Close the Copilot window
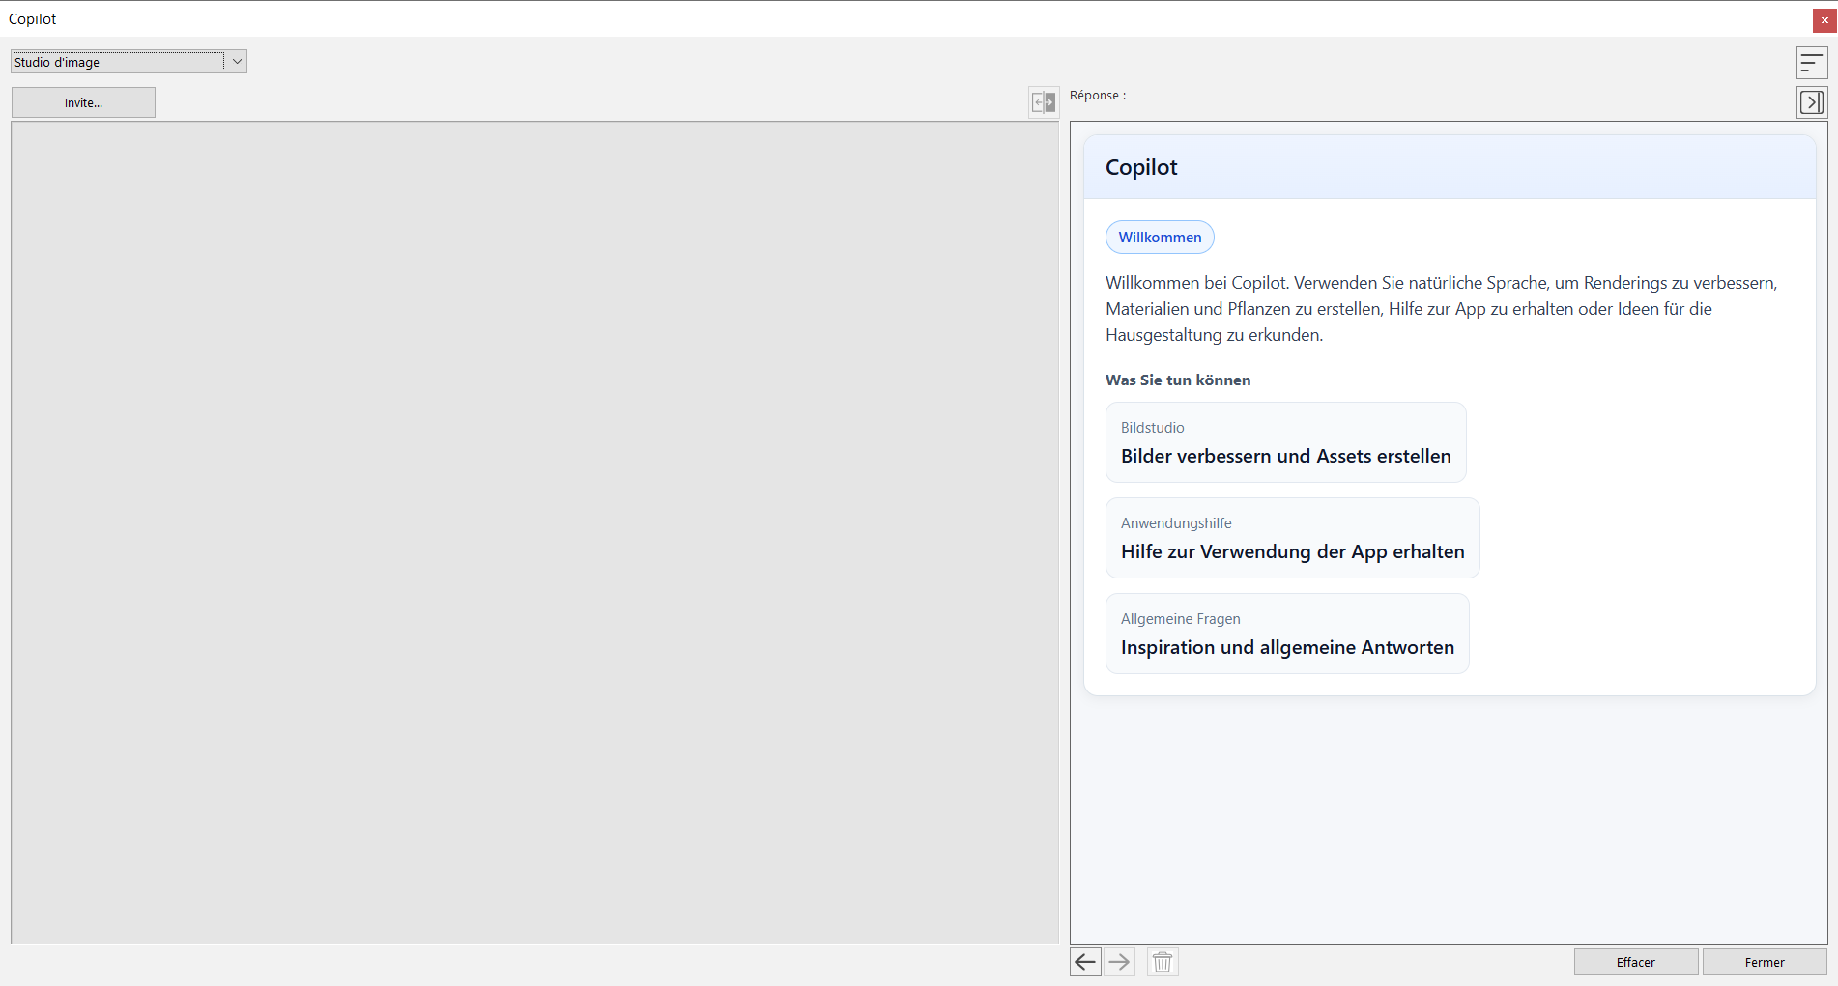Screen dimensions: 1838x986 pyautogui.click(x=1824, y=19)
